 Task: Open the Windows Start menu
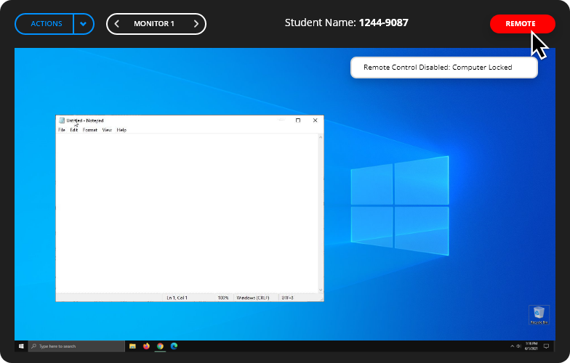pos(21,346)
